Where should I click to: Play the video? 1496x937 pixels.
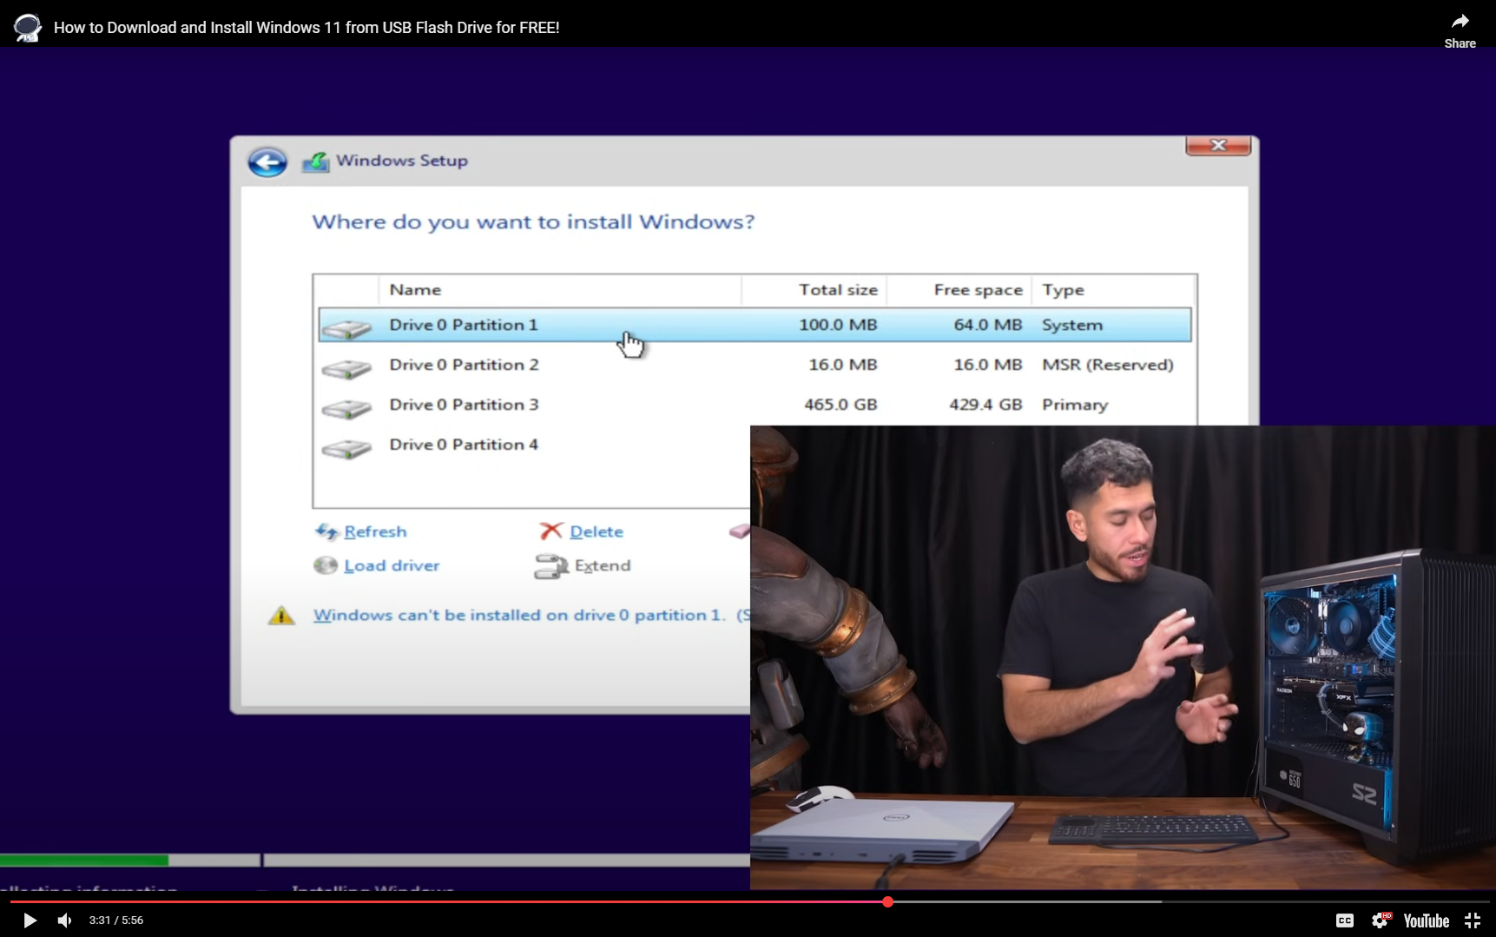click(30, 921)
